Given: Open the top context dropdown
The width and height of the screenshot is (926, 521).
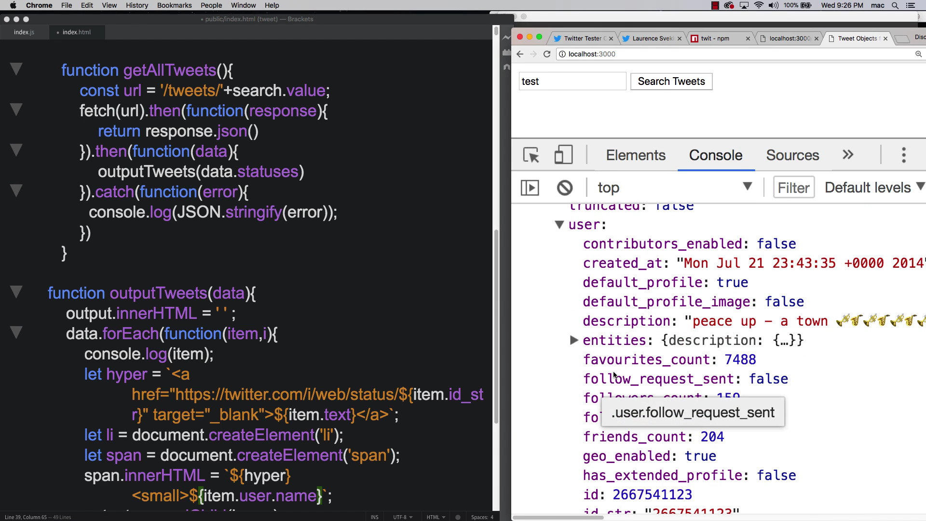Looking at the screenshot, I should tap(674, 187).
